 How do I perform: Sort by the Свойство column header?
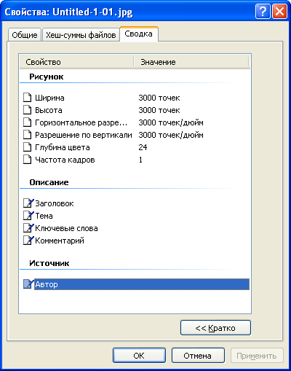pos(76,62)
